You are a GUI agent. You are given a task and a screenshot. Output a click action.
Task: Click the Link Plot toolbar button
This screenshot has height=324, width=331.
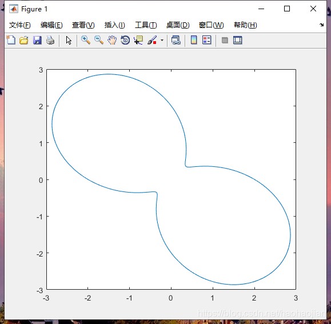[176, 40]
